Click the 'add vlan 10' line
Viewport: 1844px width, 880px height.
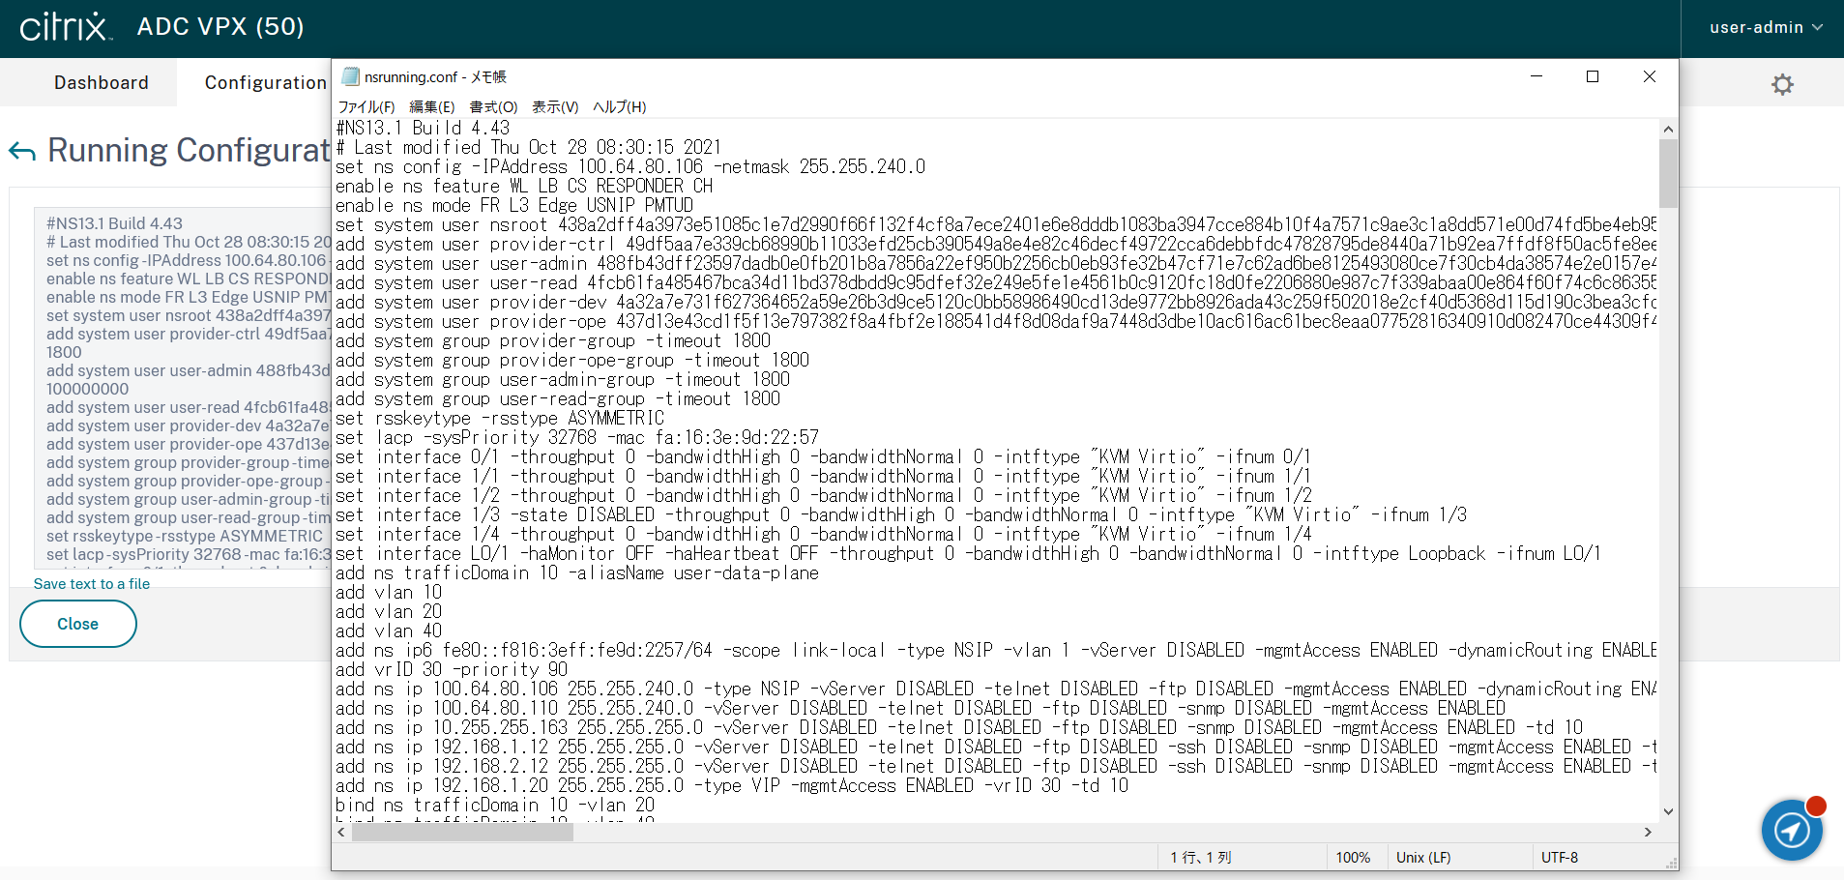click(389, 592)
